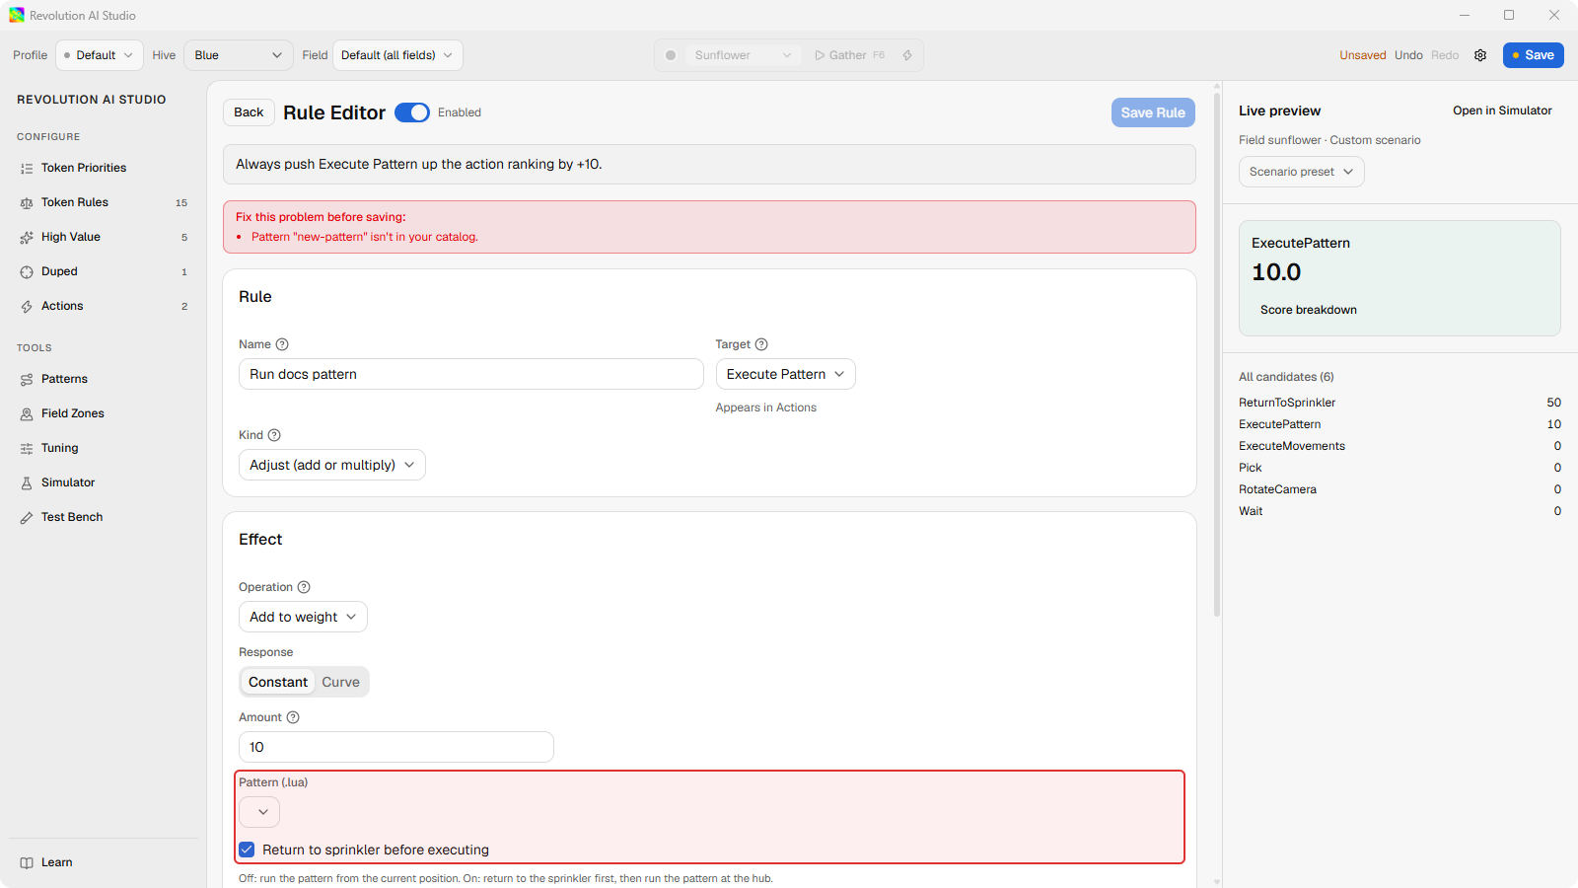The image size is (1578, 888).
Task: Click the Amount input field
Action: click(396, 747)
